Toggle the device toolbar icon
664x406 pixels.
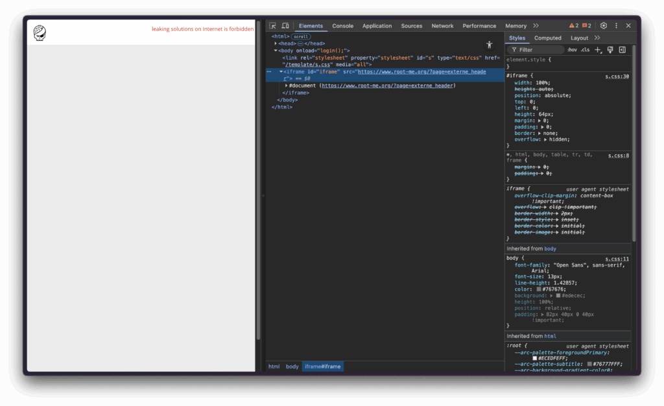[285, 26]
